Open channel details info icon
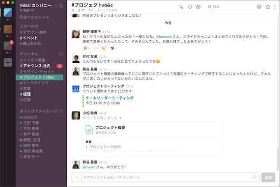 pos(190,7)
